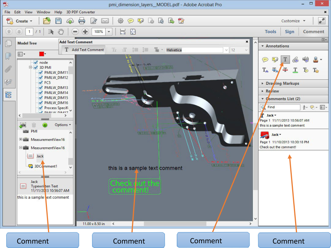
Task: Select the strikethrough text annotation tool
Action: click(x=285, y=70)
